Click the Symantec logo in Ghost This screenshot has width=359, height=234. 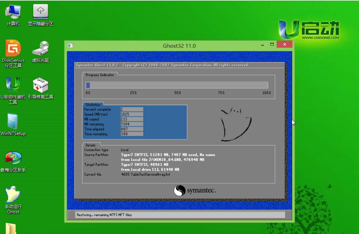[x=195, y=191]
